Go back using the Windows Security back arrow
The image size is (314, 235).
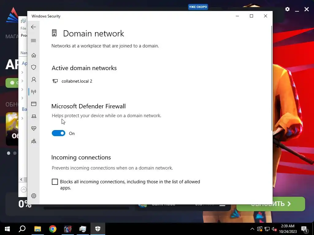[33, 27]
